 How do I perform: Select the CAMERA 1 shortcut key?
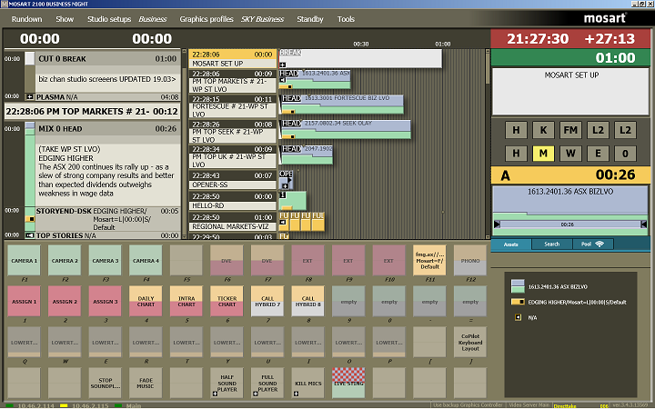24,260
